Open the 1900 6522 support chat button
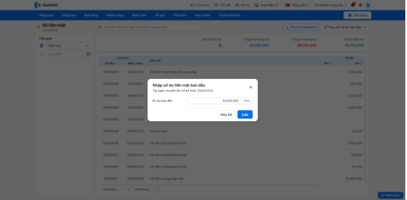 (391, 195)
